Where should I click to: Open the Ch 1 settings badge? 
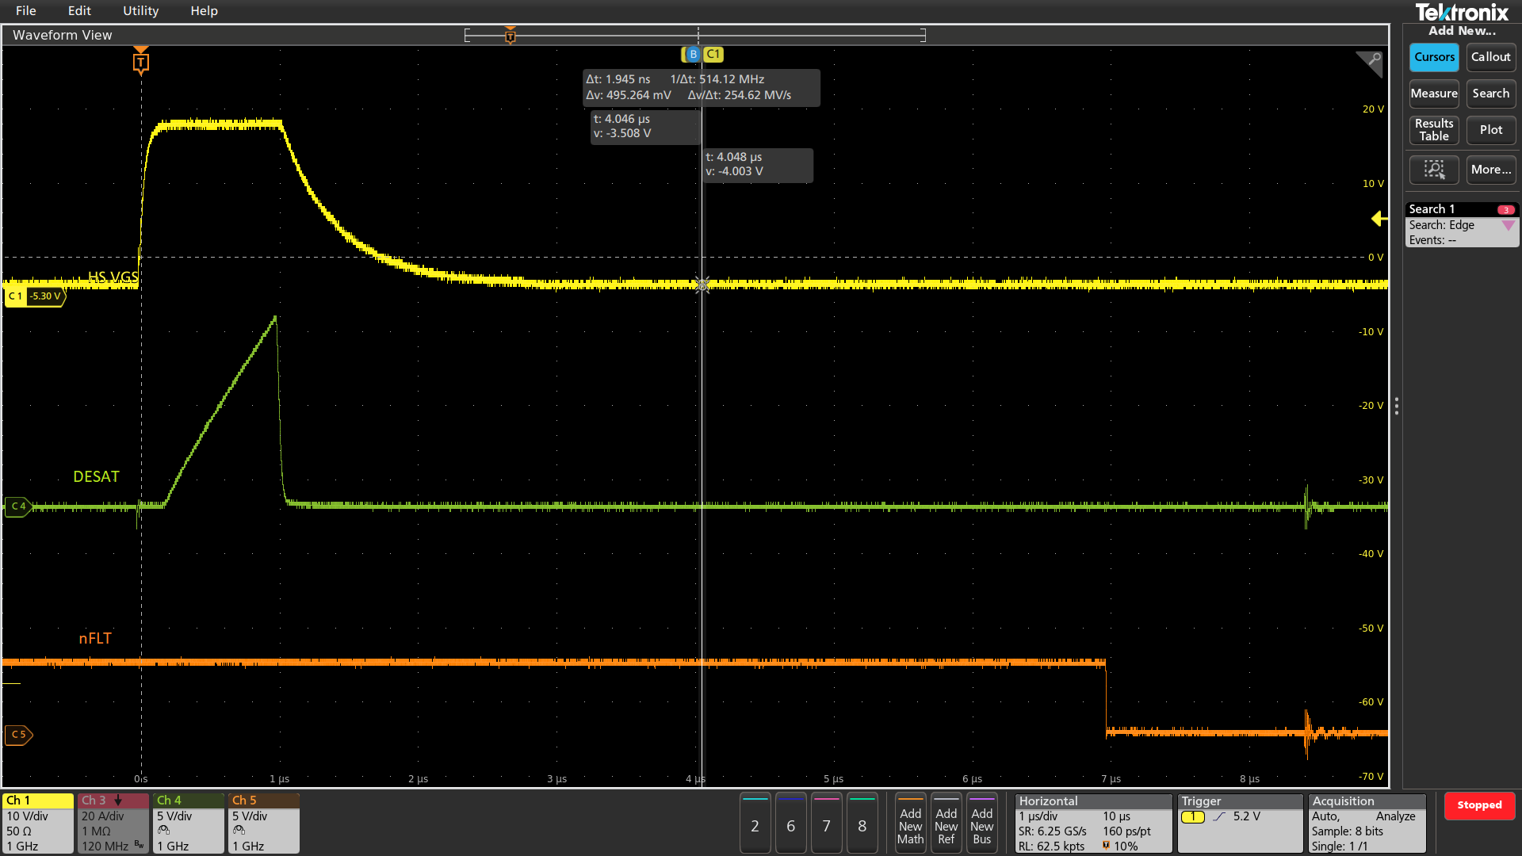click(x=37, y=824)
